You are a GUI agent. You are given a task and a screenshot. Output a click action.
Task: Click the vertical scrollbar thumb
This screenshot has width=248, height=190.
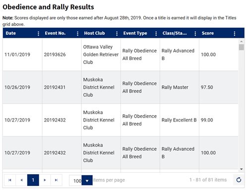242,47
